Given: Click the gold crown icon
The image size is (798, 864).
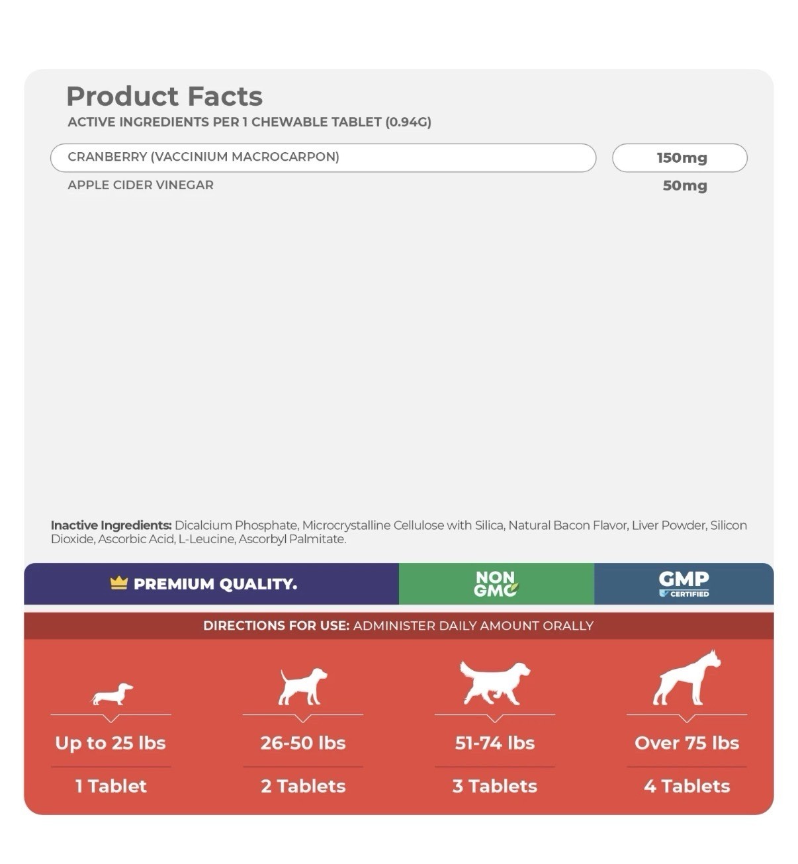Looking at the screenshot, I should click(x=119, y=583).
